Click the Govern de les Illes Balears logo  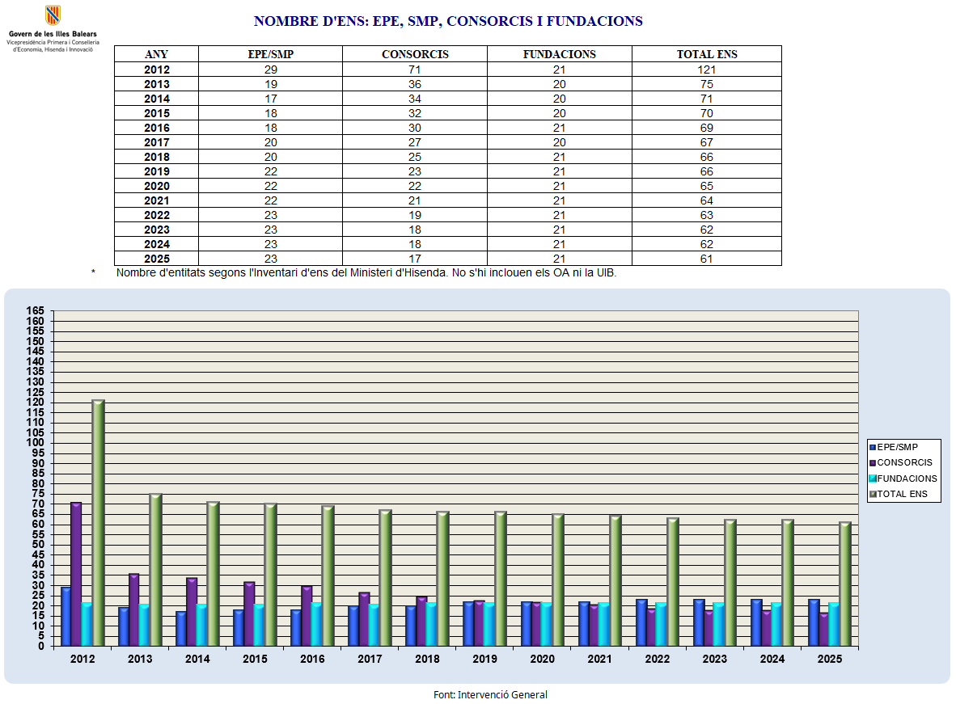click(x=53, y=28)
